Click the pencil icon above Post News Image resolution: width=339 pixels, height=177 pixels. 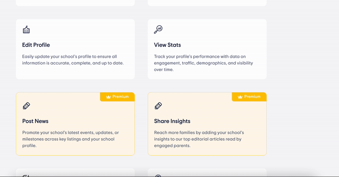[x=26, y=106]
